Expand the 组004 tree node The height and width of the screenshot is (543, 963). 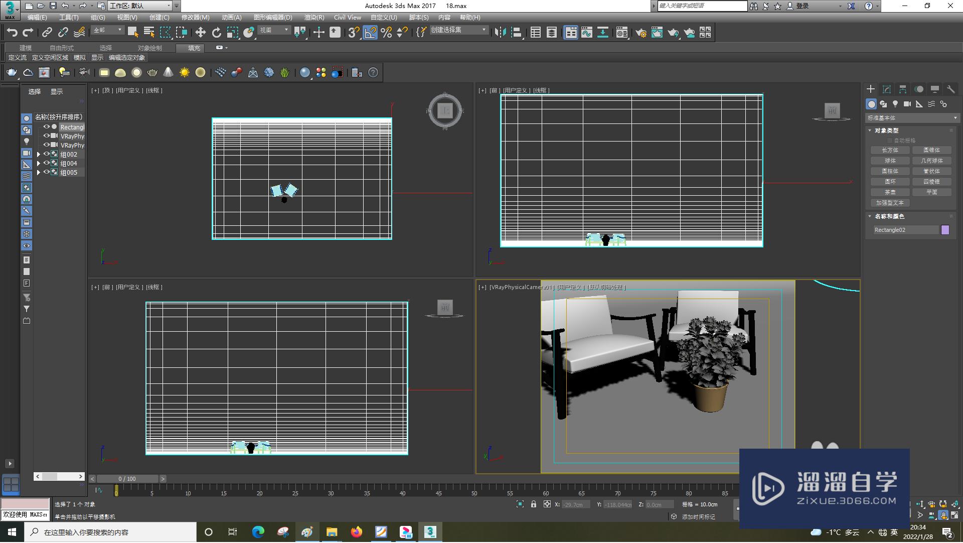pos(39,164)
